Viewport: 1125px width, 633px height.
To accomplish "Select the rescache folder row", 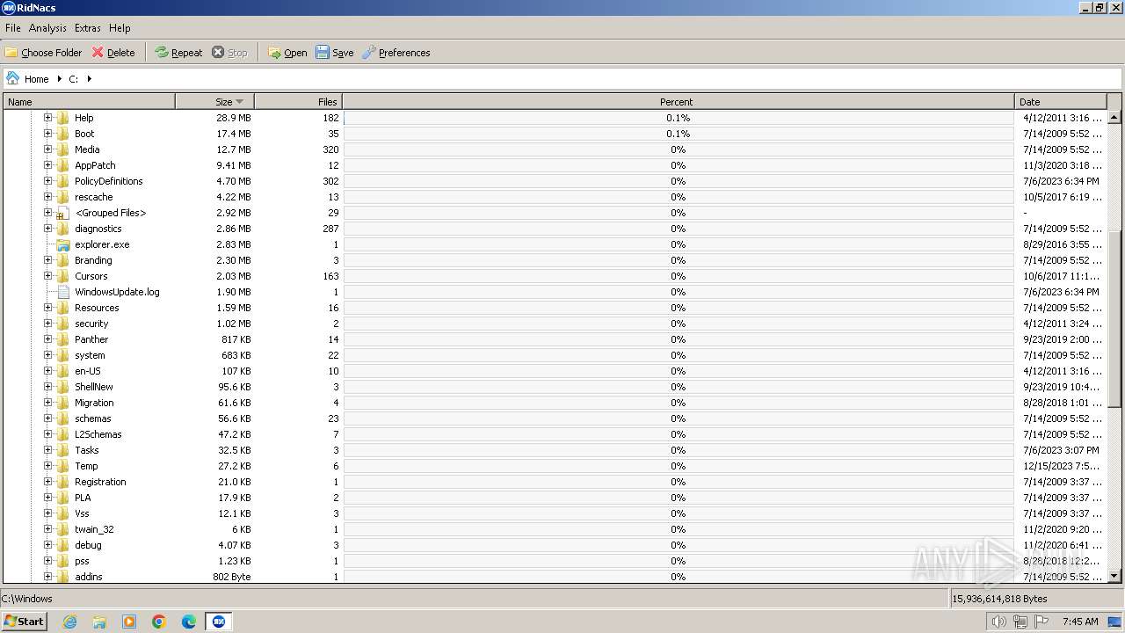I will [554, 197].
